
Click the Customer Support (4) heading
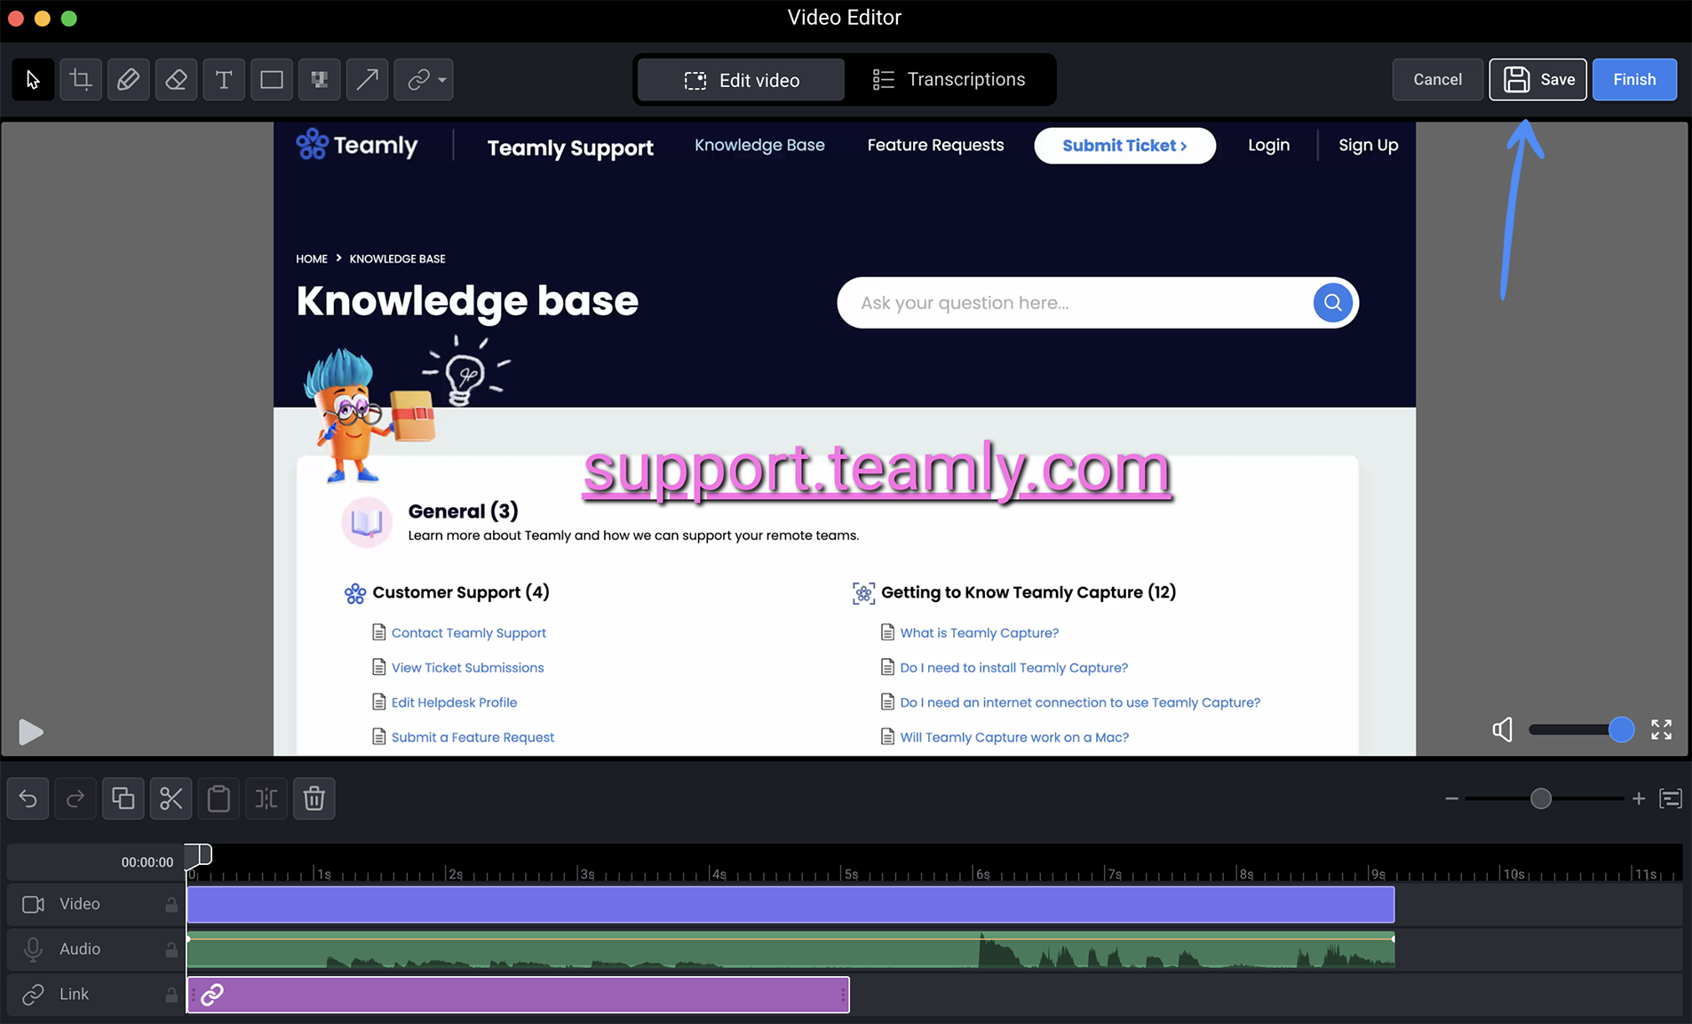tap(461, 592)
